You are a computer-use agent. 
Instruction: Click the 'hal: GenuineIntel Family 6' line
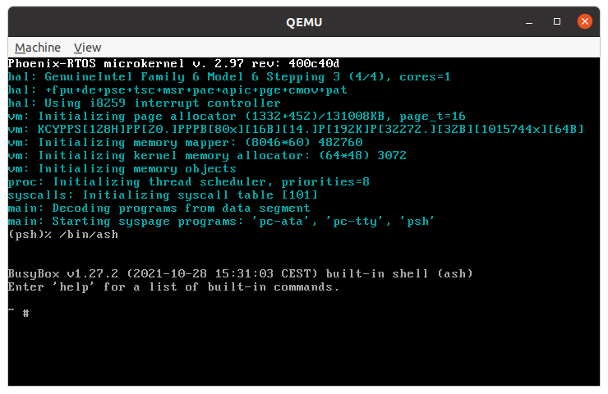click(x=229, y=76)
